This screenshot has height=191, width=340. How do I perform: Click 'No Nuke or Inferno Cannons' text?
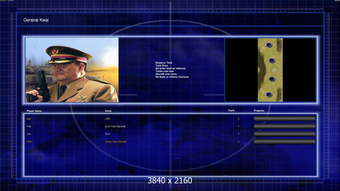click(172, 77)
